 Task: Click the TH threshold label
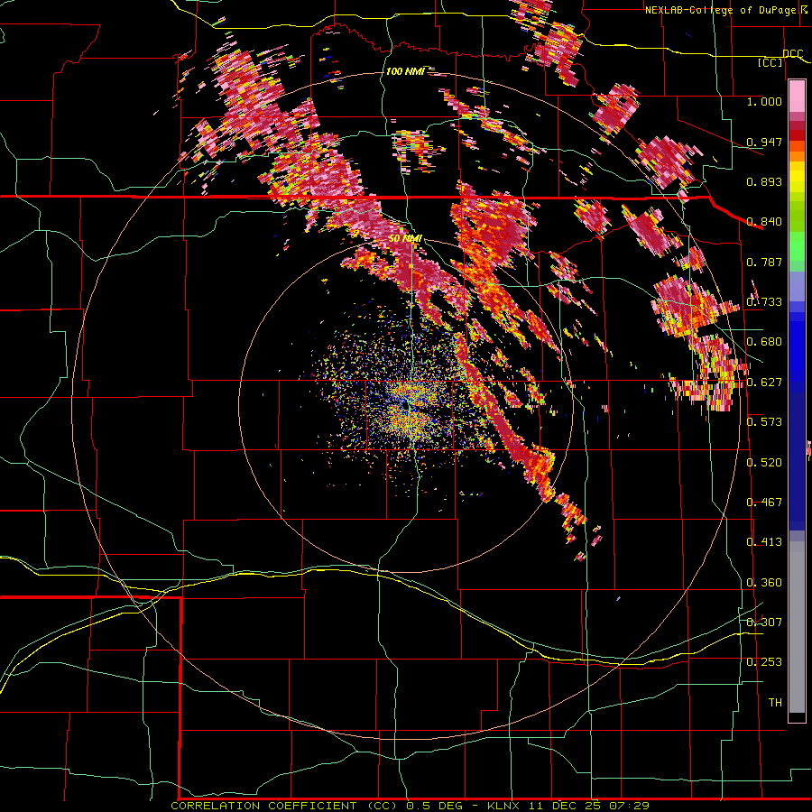[x=775, y=703]
